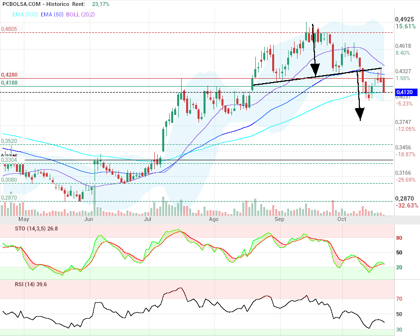Click the first downward black arrow head
The width and height of the screenshot is (420, 336).
pos(315,69)
